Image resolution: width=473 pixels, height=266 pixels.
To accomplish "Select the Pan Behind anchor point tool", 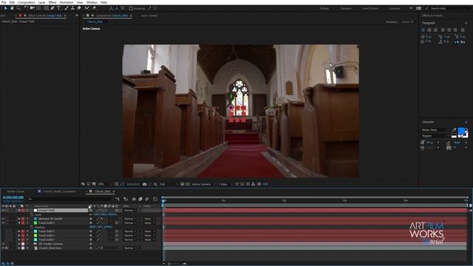I will point(38,8).
